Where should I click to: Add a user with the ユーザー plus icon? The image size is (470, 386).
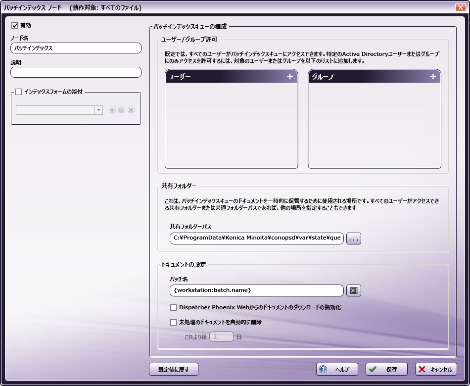289,77
